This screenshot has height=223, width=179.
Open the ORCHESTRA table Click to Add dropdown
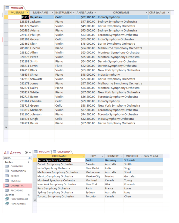tap(161, 156)
